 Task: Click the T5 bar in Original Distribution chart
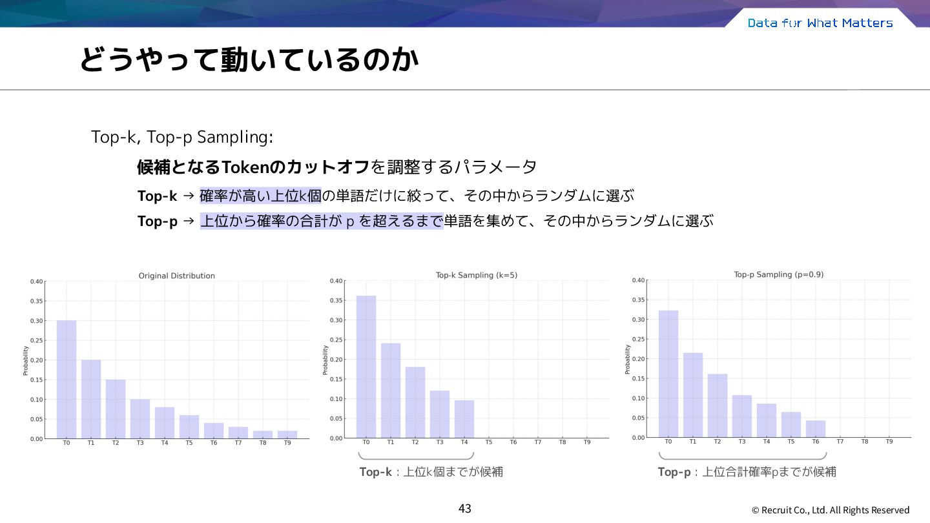[x=189, y=427]
